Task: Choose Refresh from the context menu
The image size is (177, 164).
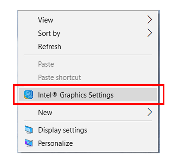Action: (x=50, y=47)
